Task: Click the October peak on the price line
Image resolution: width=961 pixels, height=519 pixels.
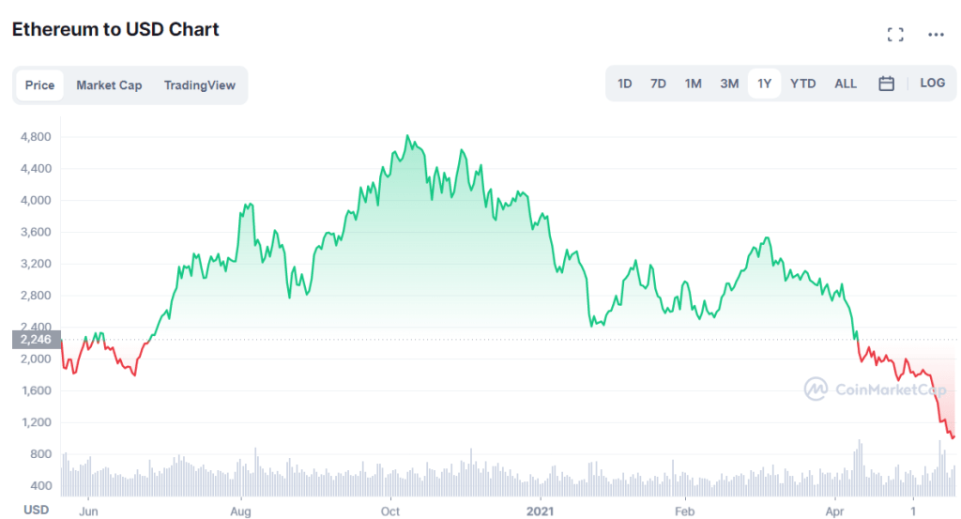Action: (x=407, y=136)
